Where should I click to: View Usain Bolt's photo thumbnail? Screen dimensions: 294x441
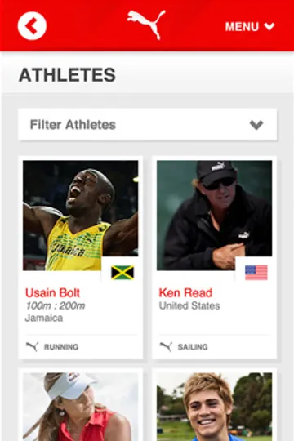[x=81, y=216]
